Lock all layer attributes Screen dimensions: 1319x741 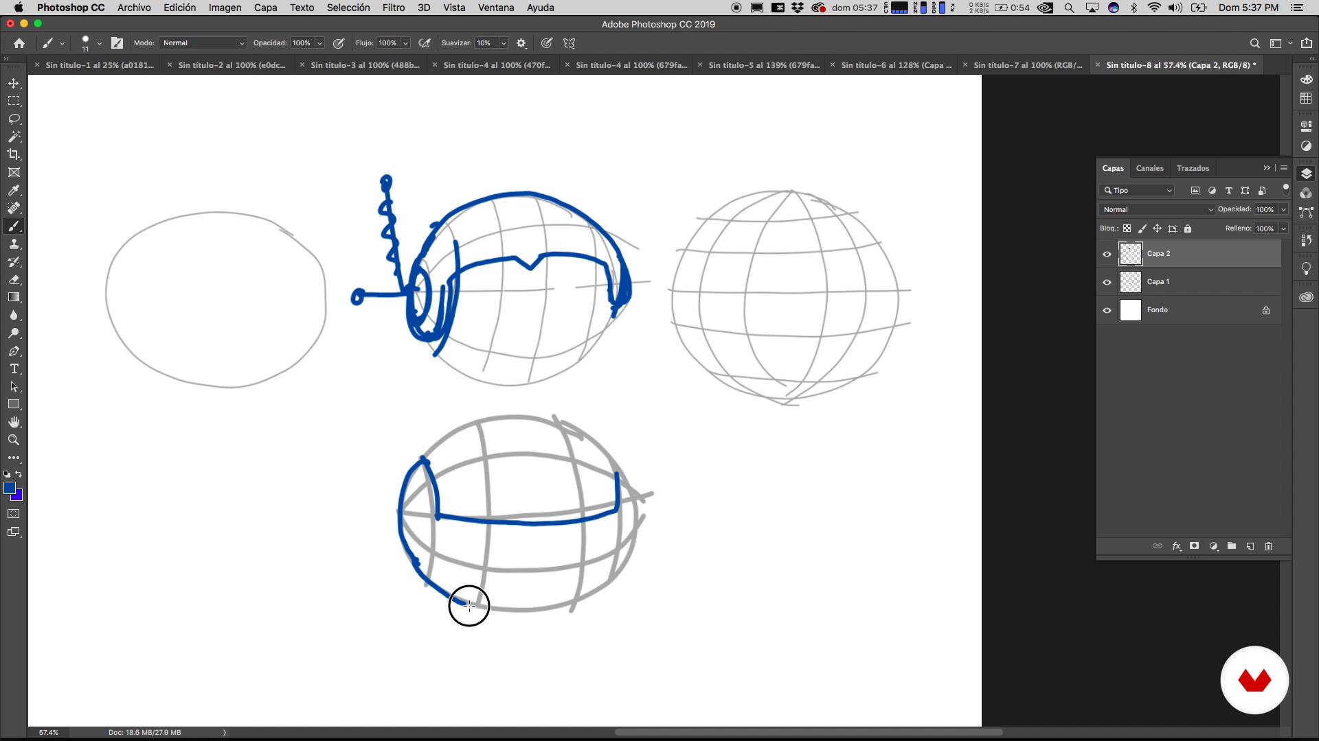click(1188, 228)
